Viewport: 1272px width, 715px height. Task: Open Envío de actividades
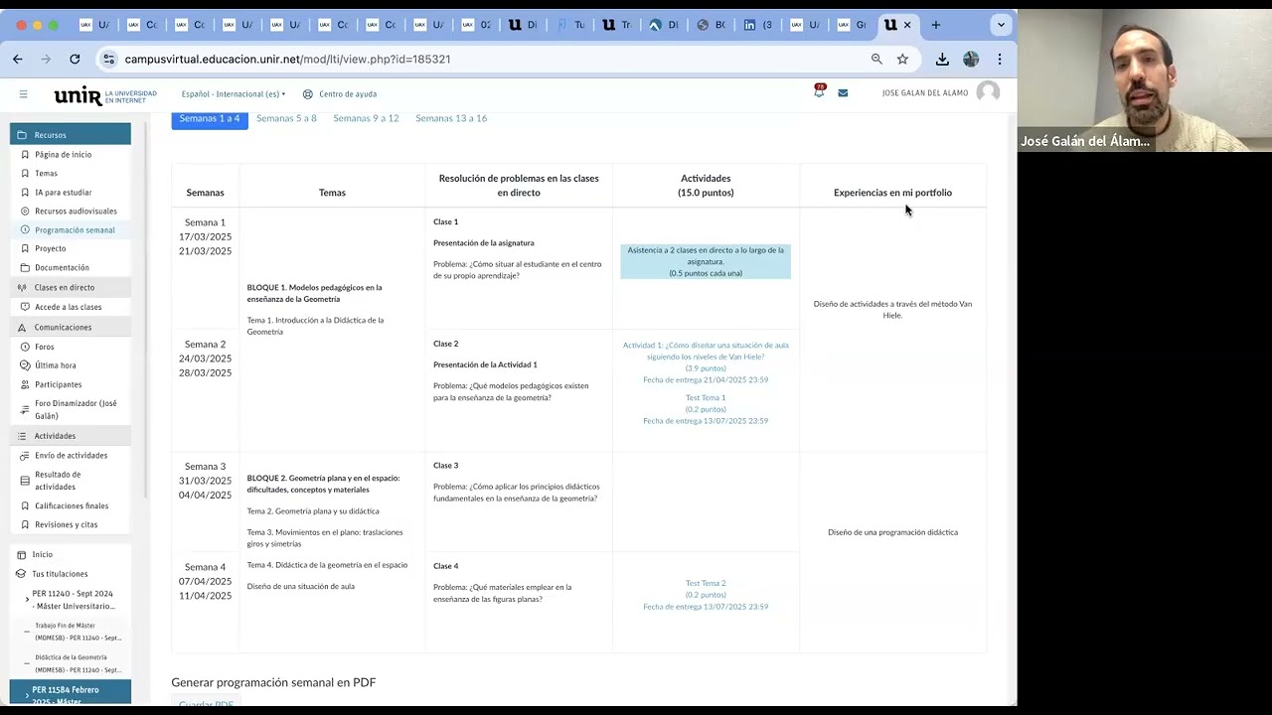[71, 456]
